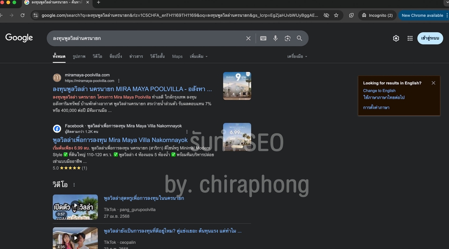Screen dimensions: 449x249
Task: Open the new tab plus button
Action: [x=99, y=2]
